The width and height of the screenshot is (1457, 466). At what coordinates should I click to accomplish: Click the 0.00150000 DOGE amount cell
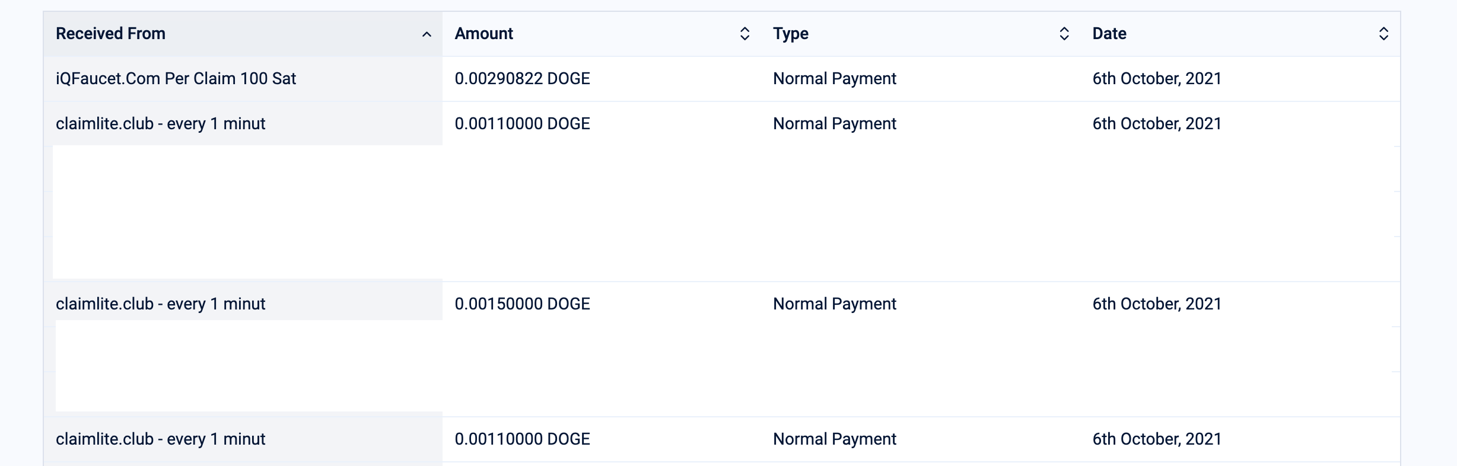click(x=522, y=304)
